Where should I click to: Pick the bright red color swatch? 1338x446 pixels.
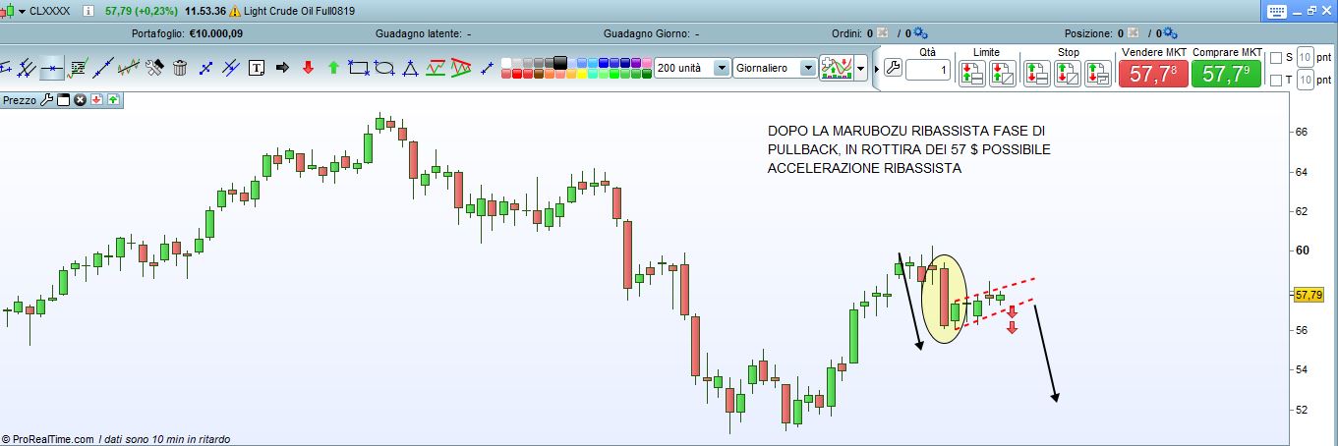tap(517, 74)
